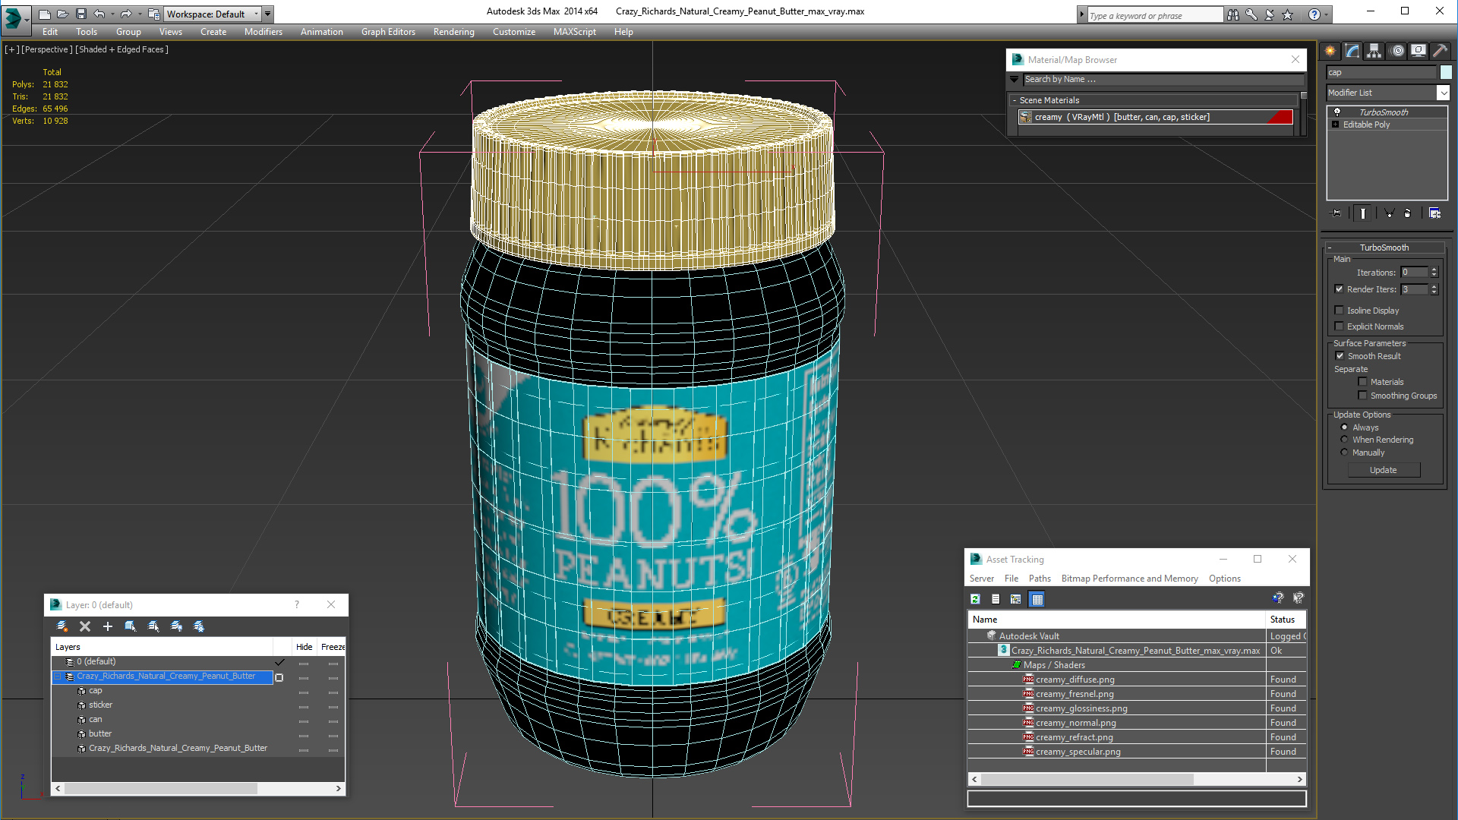Switch Asset Tracking to tree view
1458x820 pixels.
(1016, 599)
